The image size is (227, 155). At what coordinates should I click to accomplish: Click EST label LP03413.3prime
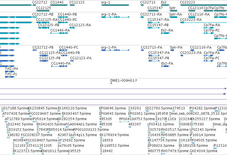click(161, 124)
